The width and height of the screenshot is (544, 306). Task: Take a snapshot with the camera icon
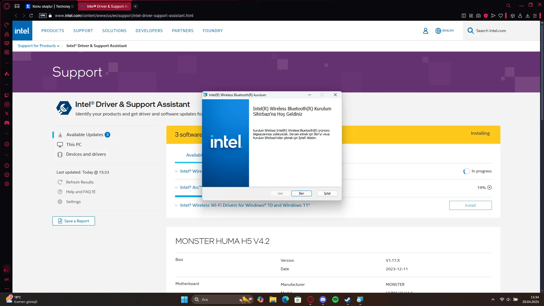(x=478, y=16)
